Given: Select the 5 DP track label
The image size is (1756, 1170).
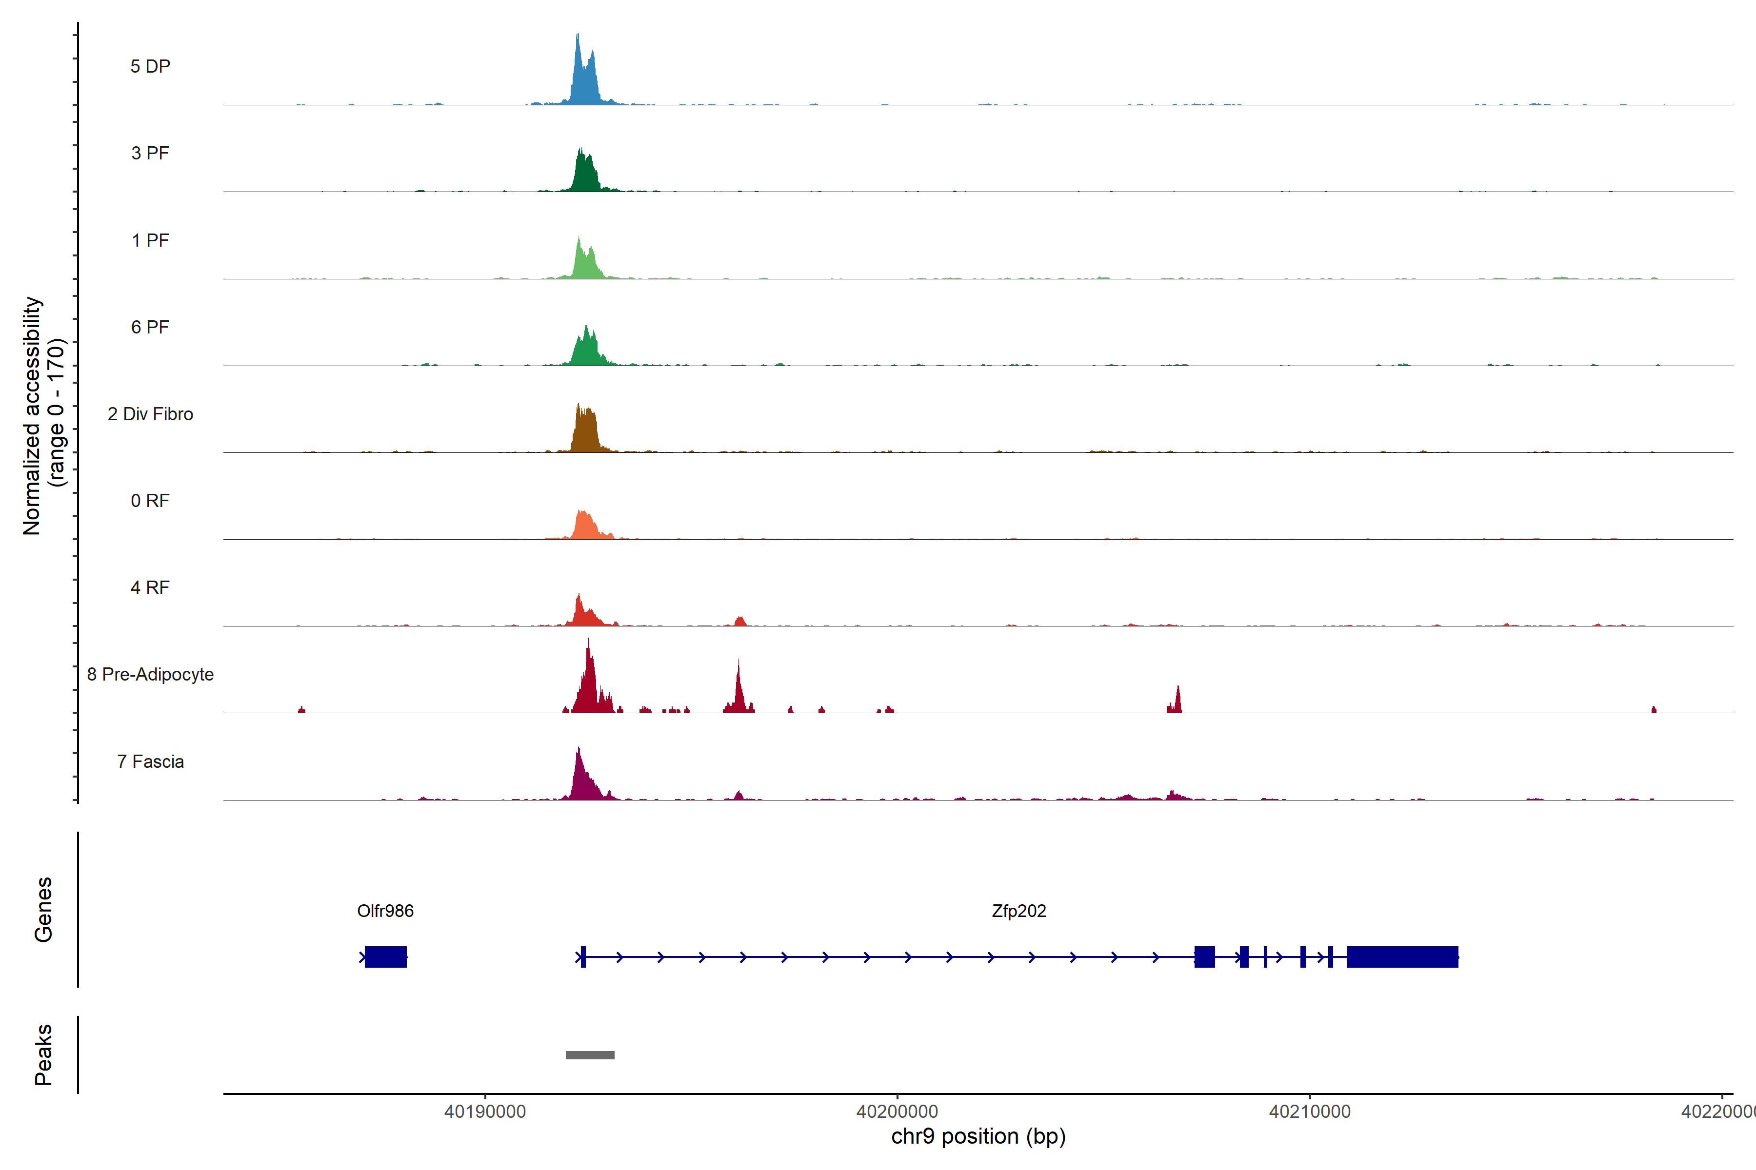Looking at the screenshot, I should [150, 66].
